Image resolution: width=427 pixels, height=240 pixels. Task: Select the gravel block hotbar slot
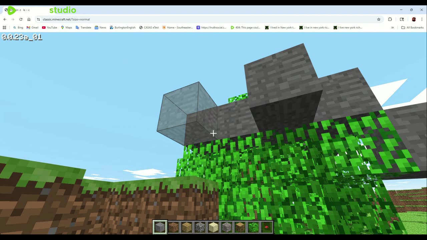(227, 227)
